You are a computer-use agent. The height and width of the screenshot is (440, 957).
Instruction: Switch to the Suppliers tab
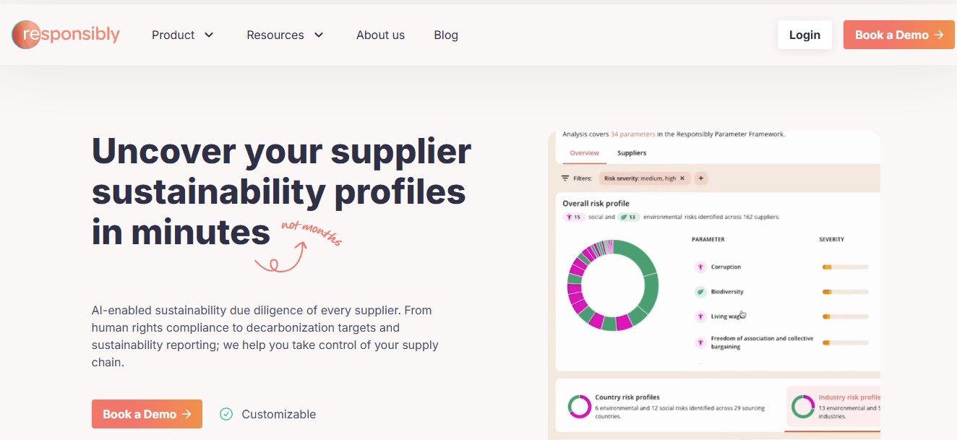(x=632, y=153)
